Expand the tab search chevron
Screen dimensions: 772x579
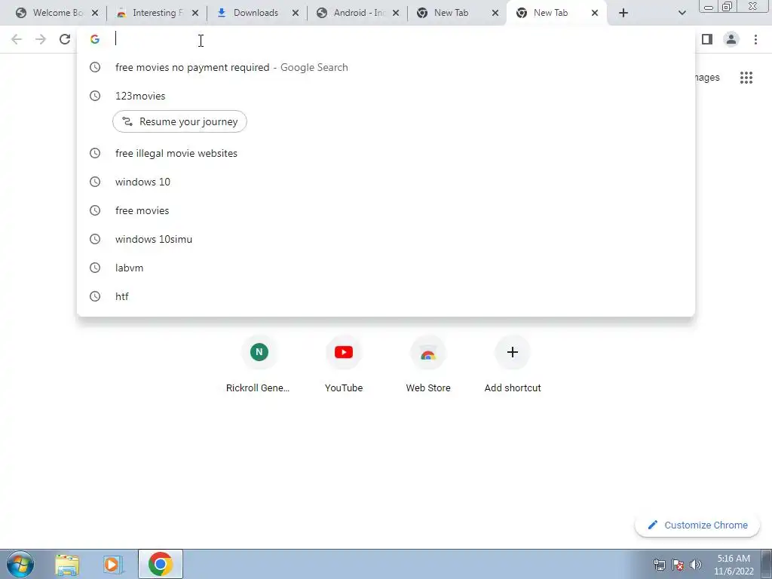point(682,13)
